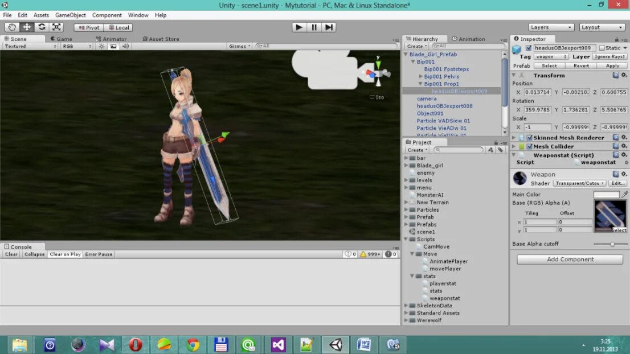The width and height of the screenshot is (630, 354).
Task: Toggle Clear on Play option
Action: tap(65, 254)
